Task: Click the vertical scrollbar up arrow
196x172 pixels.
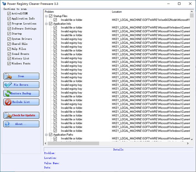Action: click(x=192, y=11)
